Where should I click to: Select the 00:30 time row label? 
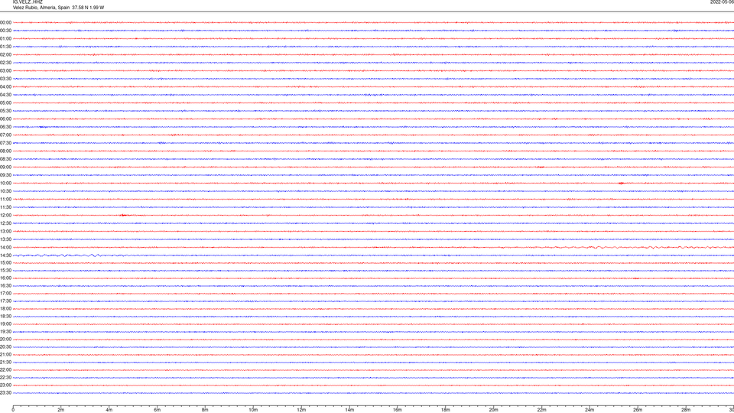[5, 31]
